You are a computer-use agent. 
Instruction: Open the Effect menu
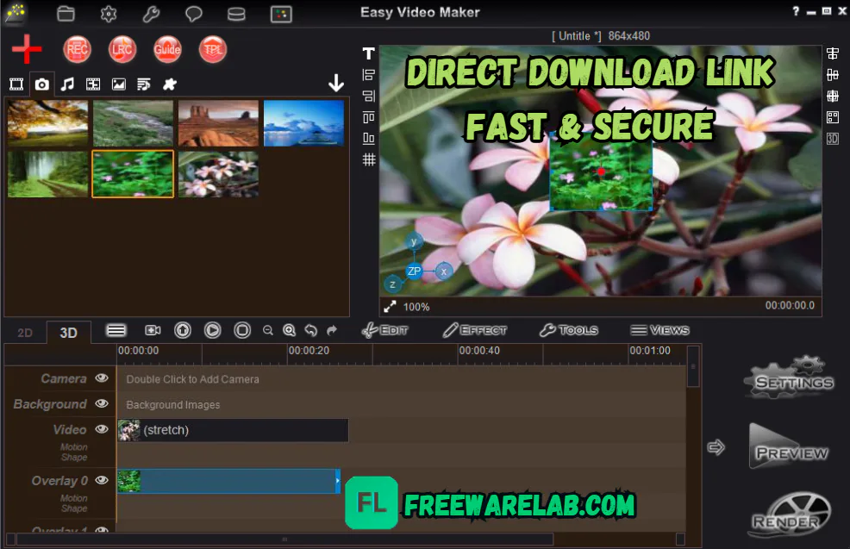click(x=475, y=330)
